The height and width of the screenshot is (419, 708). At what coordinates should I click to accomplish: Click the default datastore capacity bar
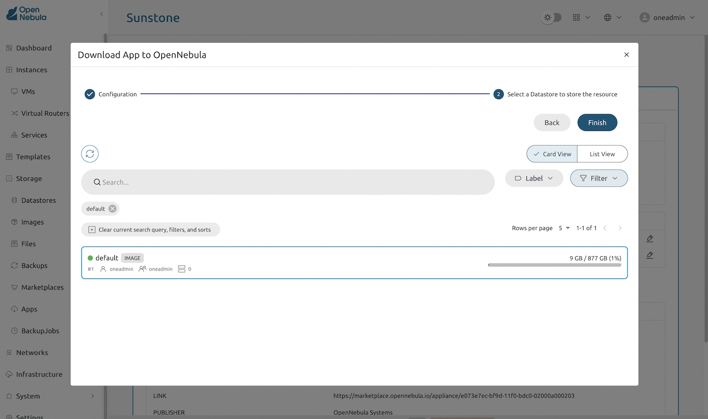(x=554, y=264)
